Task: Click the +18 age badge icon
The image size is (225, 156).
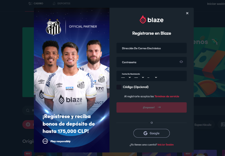Action: click(45, 141)
